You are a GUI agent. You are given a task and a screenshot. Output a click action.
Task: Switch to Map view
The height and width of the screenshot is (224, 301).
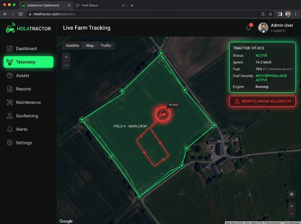coord(90,45)
